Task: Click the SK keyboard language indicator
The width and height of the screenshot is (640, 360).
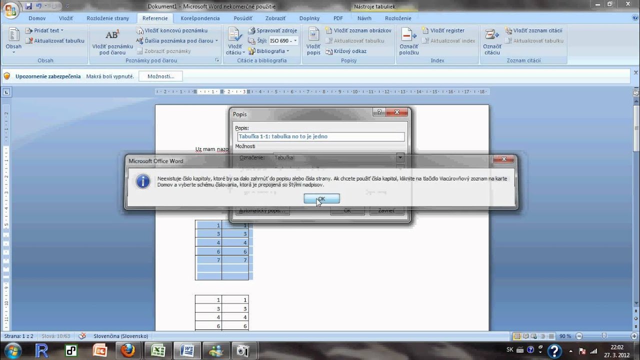Action: coord(510,349)
